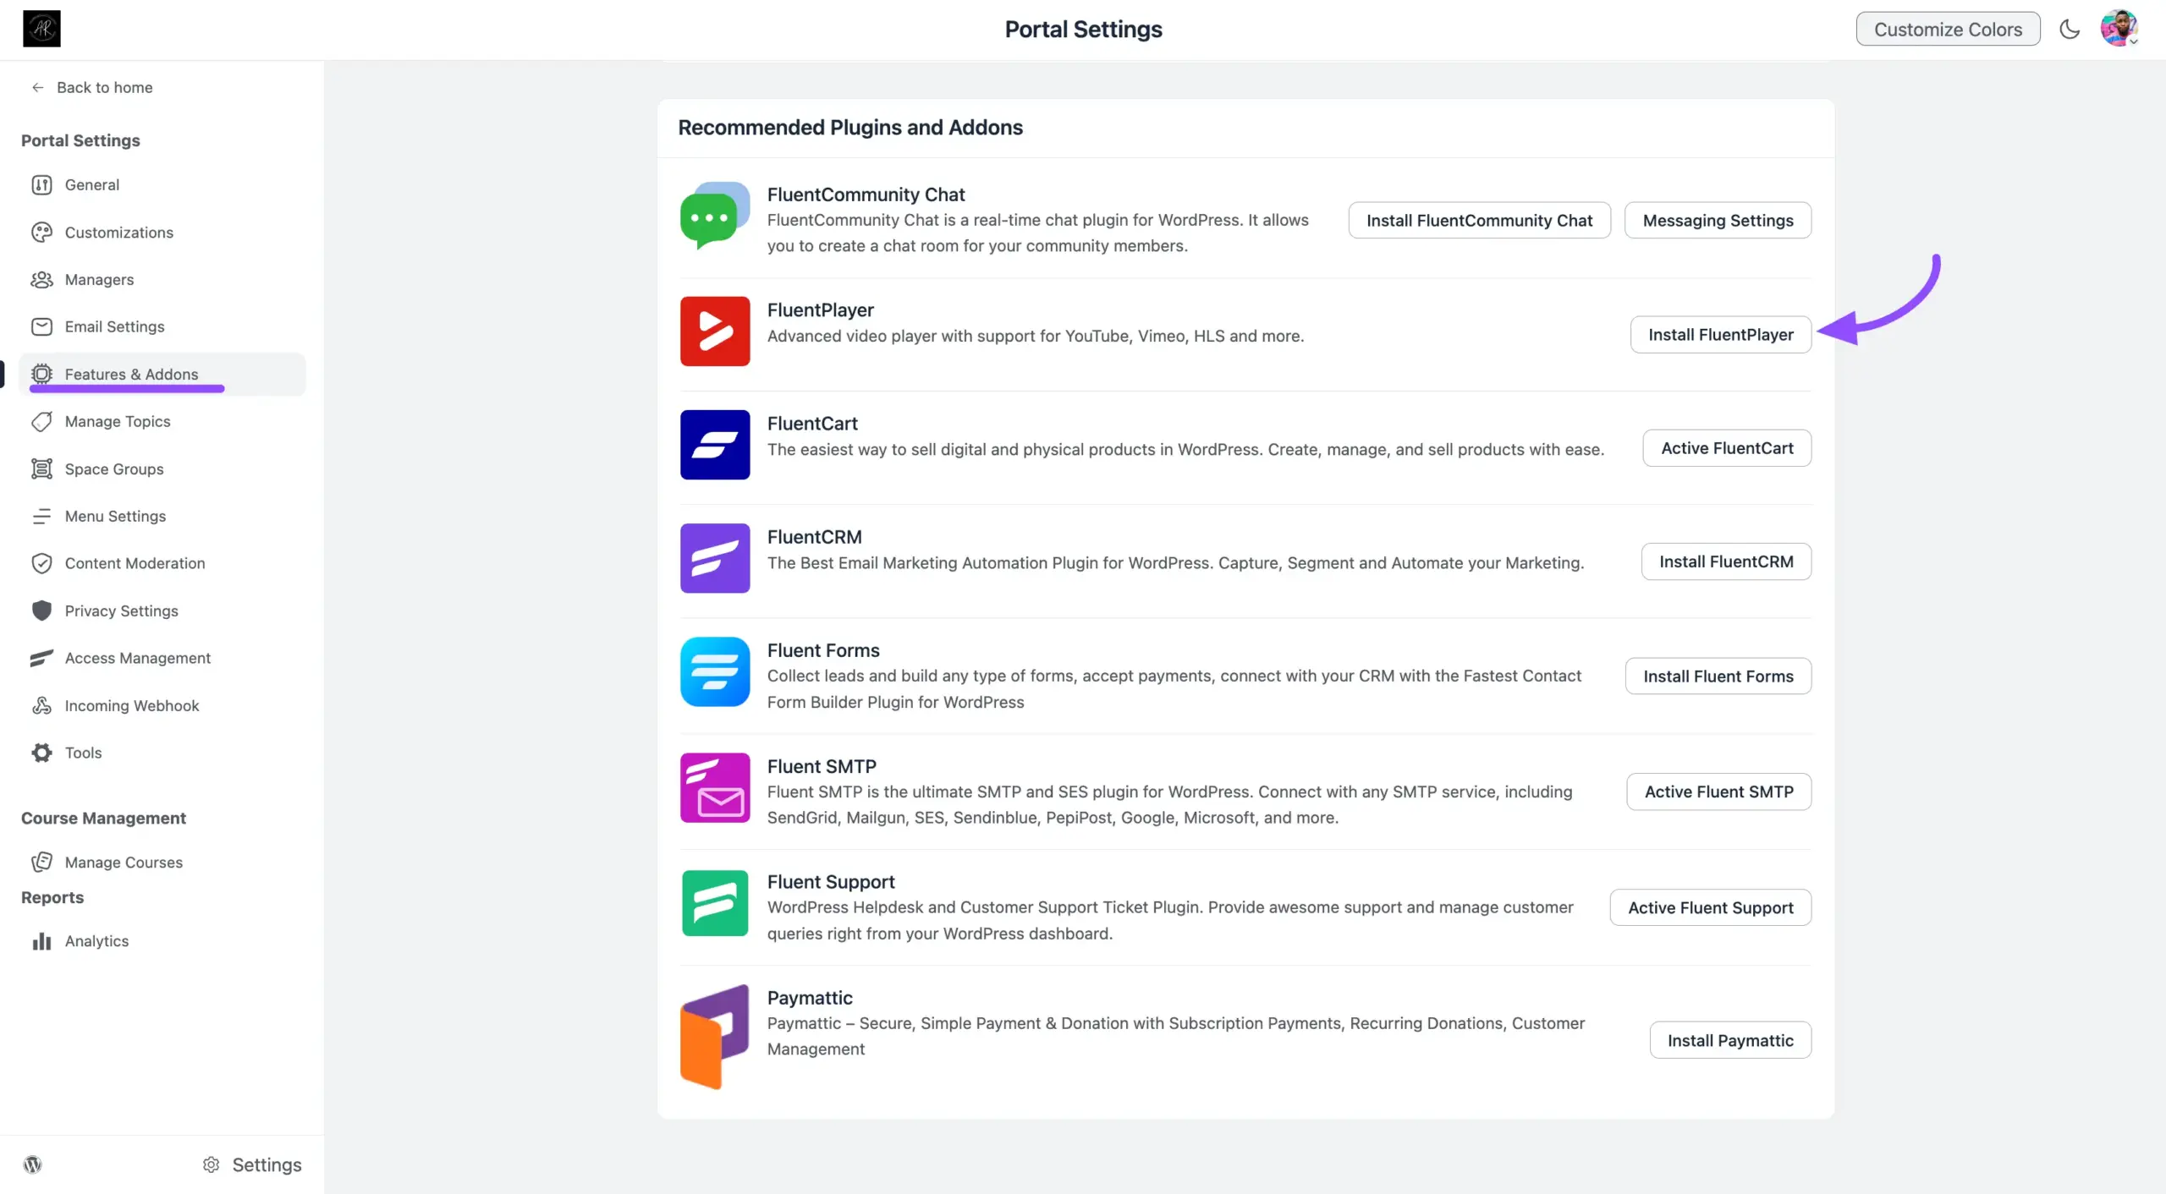Click the Paymattic title text

(810, 998)
